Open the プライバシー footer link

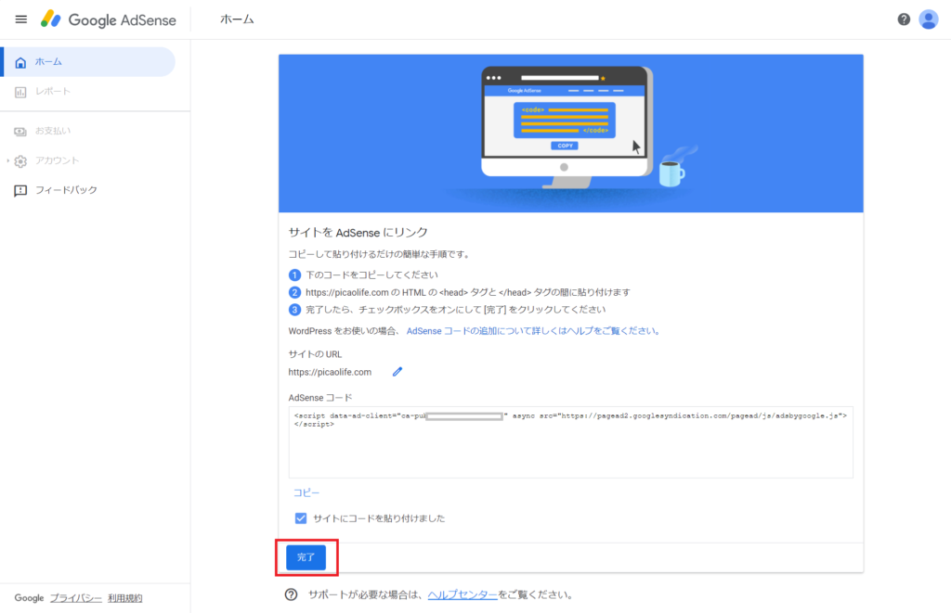(x=76, y=598)
